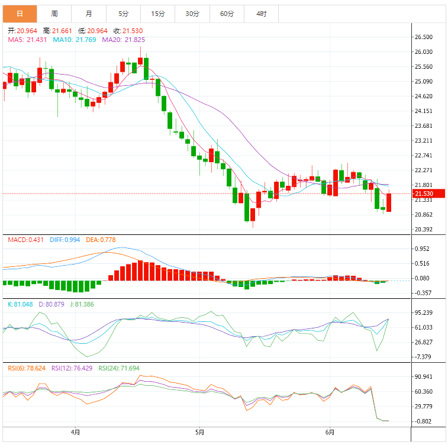Image resolution: width=448 pixels, height=448 pixels.
Task: Click the 20.392 price axis label
Action: pos(424,229)
